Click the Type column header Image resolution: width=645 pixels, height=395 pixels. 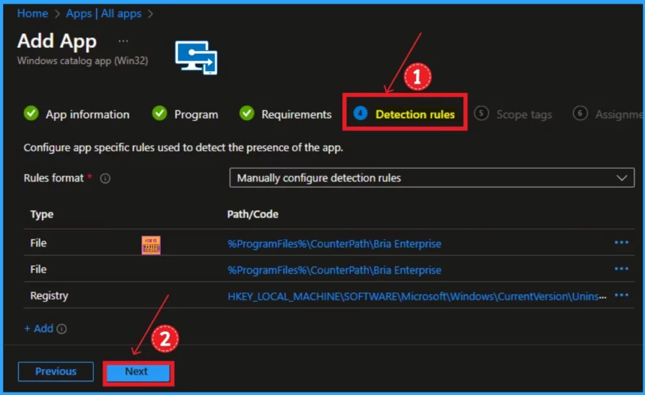(x=42, y=214)
